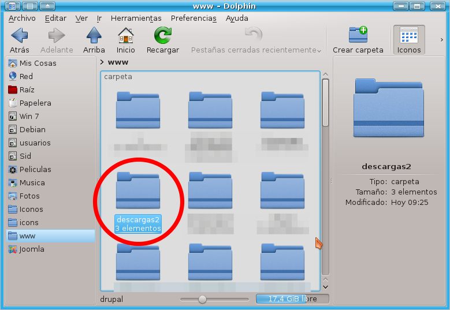Reload the view with Recargar
Viewport: 450px width, 310px height.
click(x=163, y=40)
